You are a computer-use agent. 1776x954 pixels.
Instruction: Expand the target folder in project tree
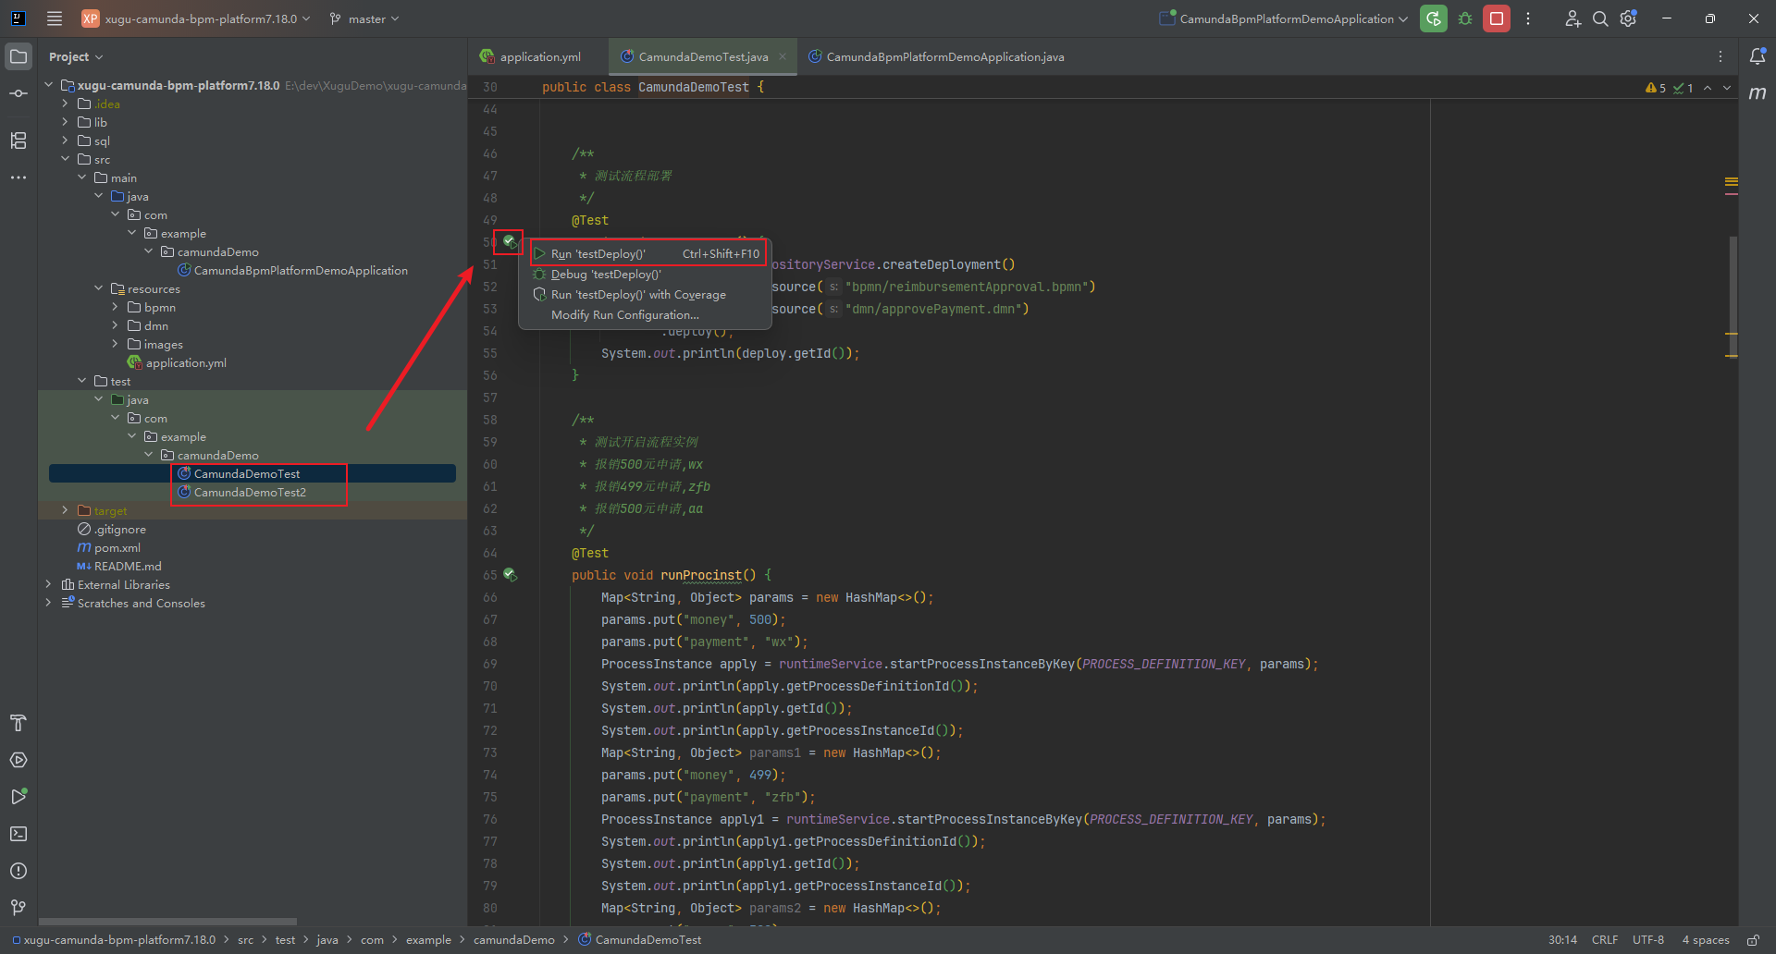click(65, 510)
